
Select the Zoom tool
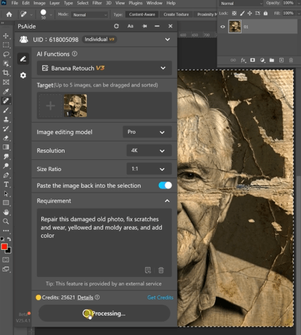[6, 221]
